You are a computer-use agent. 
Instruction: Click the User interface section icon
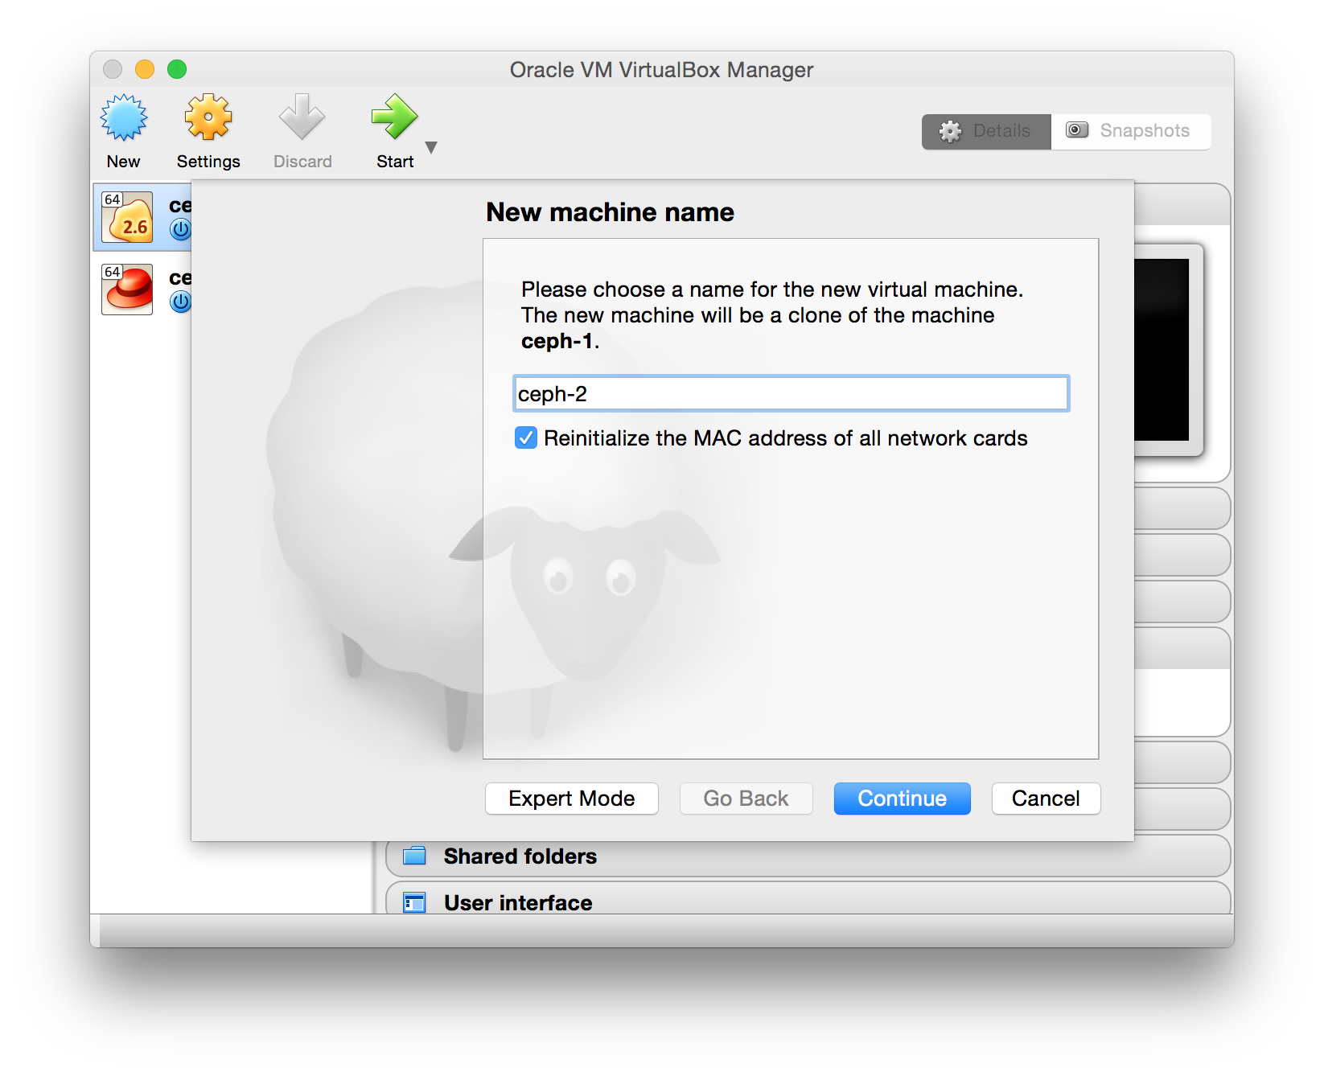pyautogui.click(x=414, y=903)
